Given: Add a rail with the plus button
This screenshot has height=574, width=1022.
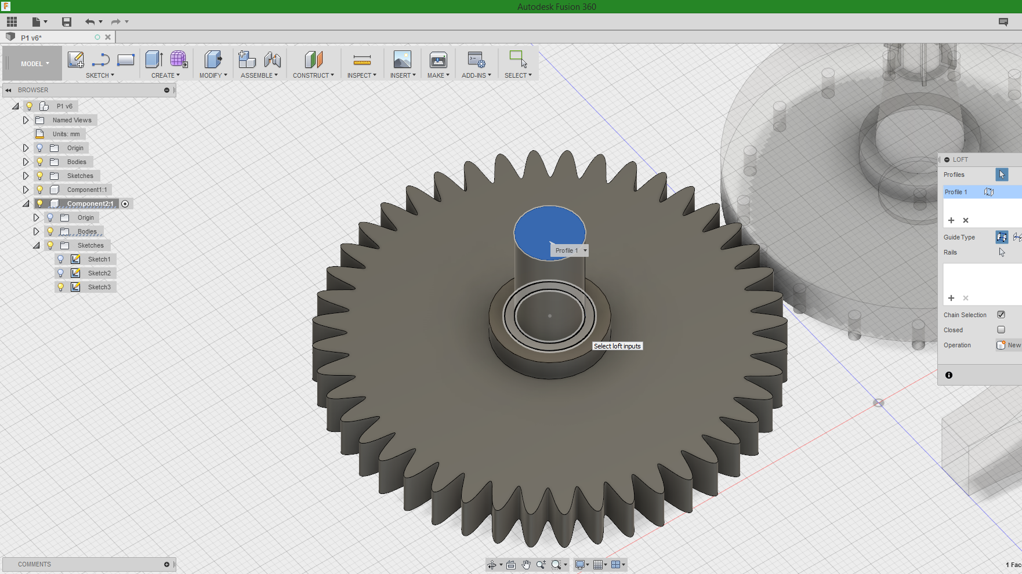Looking at the screenshot, I should 951,298.
